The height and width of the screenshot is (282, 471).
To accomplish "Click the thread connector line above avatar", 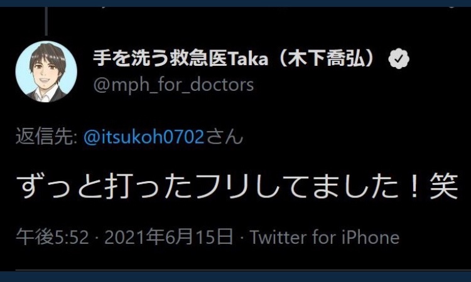I will [x=46, y=21].
